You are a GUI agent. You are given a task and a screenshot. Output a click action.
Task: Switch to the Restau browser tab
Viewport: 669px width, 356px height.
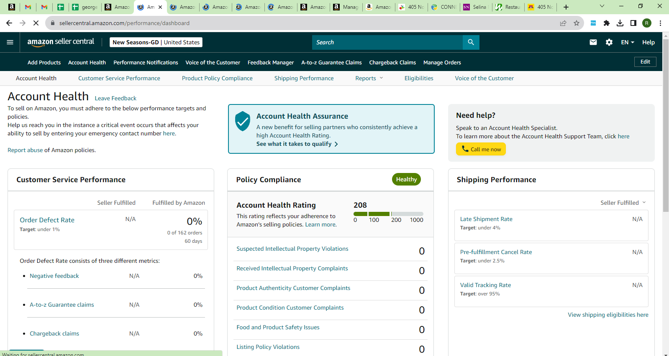[509, 7]
